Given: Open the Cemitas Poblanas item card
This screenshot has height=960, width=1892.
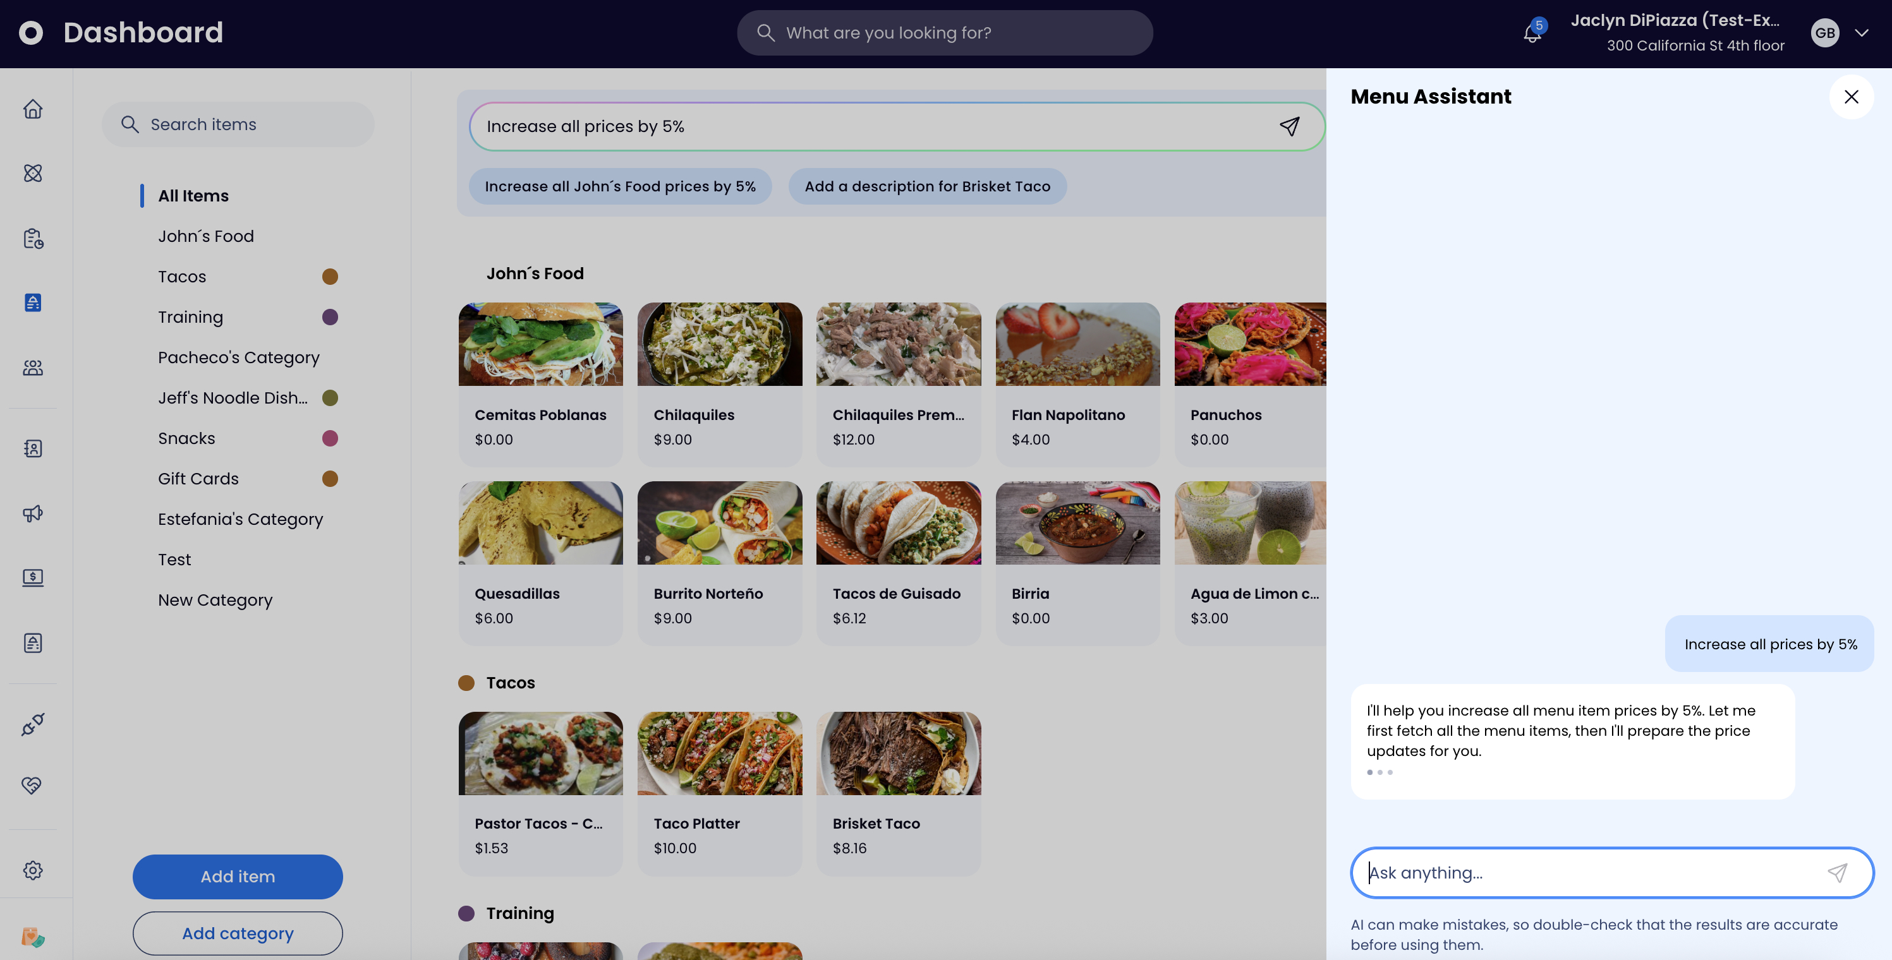Looking at the screenshot, I should [540, 384].
